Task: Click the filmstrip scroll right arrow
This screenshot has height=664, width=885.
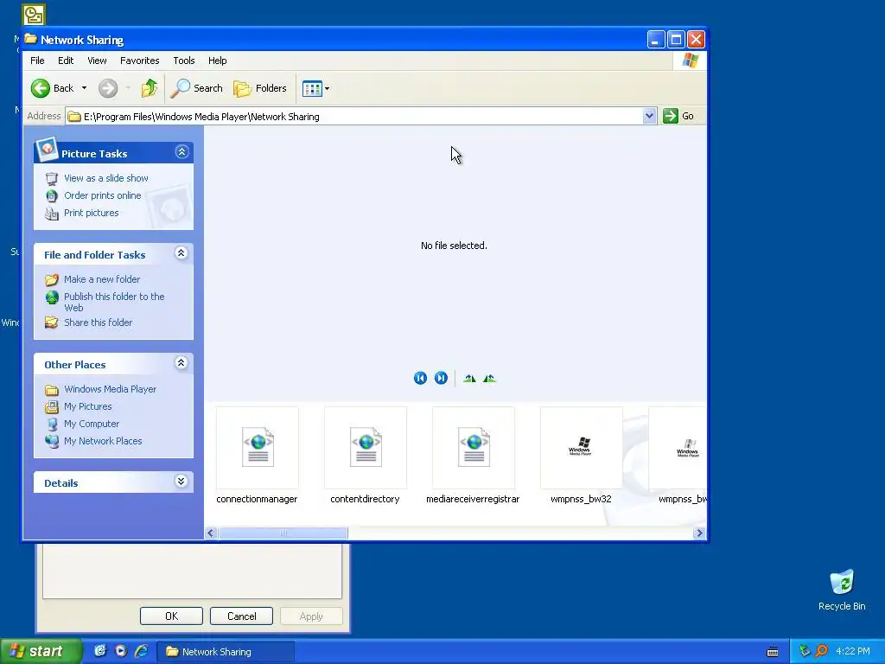Action: (699, 533)
